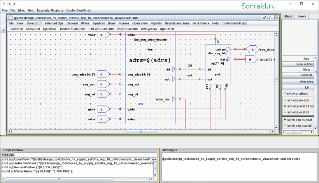Click Script Window scrollbar down arrow
This screenshot has width=319, height=183.
[x=155, y=175]
